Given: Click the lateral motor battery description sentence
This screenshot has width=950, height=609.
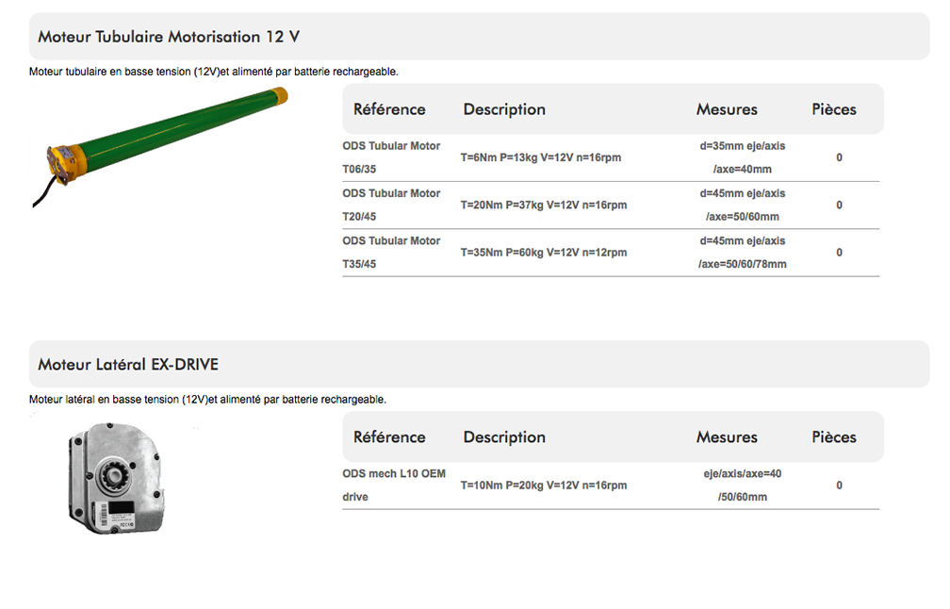Looking at the screenshot, I should point(207,400).
